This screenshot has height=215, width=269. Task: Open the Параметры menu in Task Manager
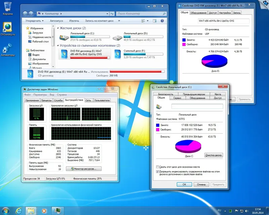pos(40,95)
